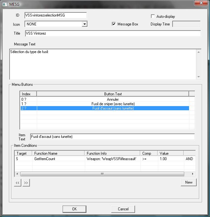Click the MESG window title icon
The image size is (210, 217).
coord(5,4)
